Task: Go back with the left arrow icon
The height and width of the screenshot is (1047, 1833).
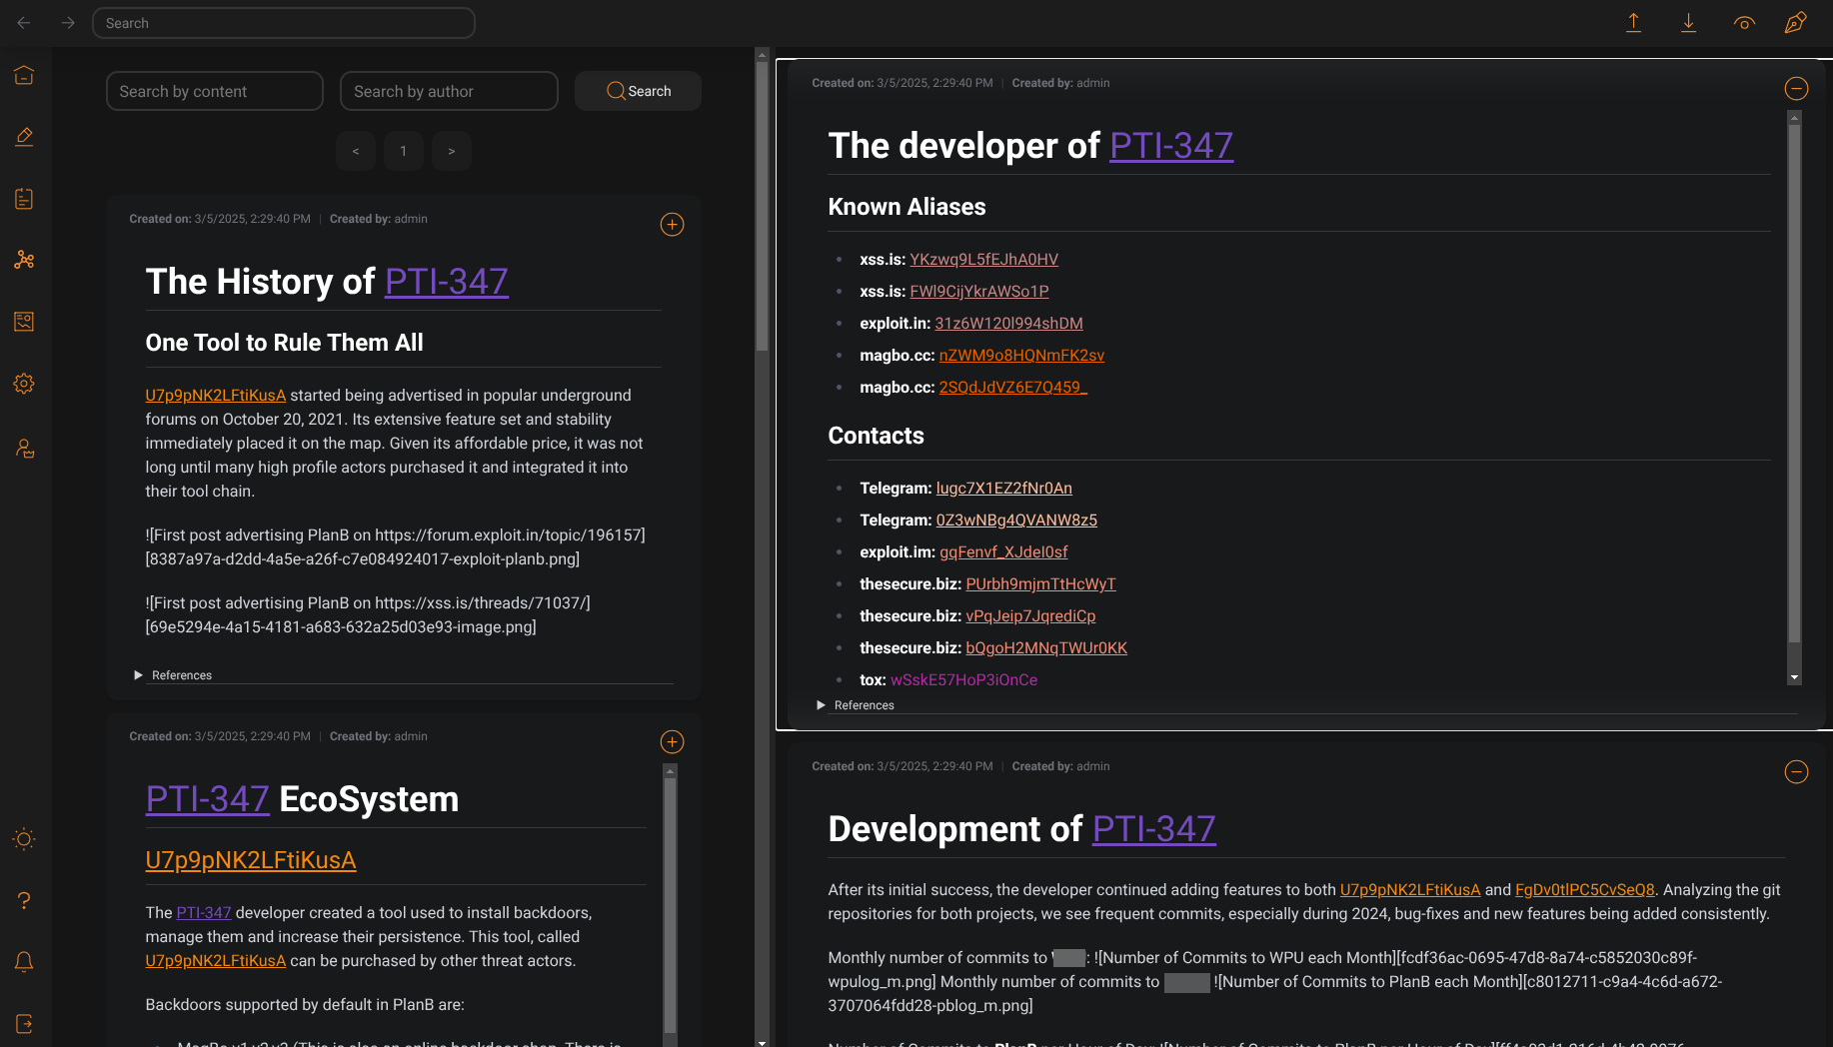Action: point(24,23)
